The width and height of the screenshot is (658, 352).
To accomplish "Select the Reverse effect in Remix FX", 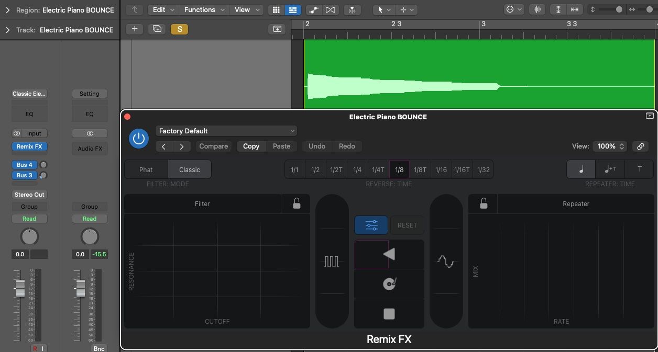I will [x=389, y=254].
